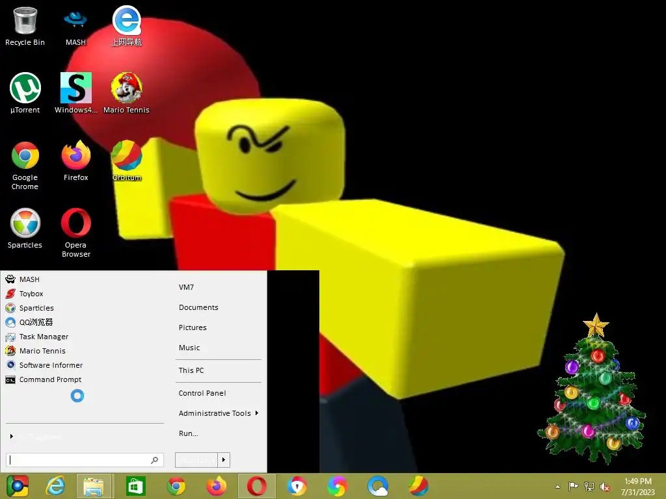Select the Sparticles desktop icon
The width and height of the screenshot is (666, 499).
25,228
